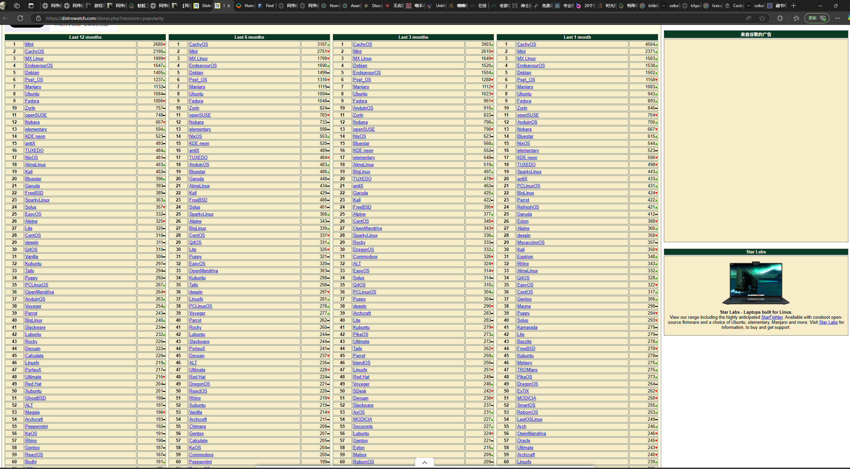Viewport: 850px width, 469px height.
Task: View site info via lock icon
Action: pos(38,18)
